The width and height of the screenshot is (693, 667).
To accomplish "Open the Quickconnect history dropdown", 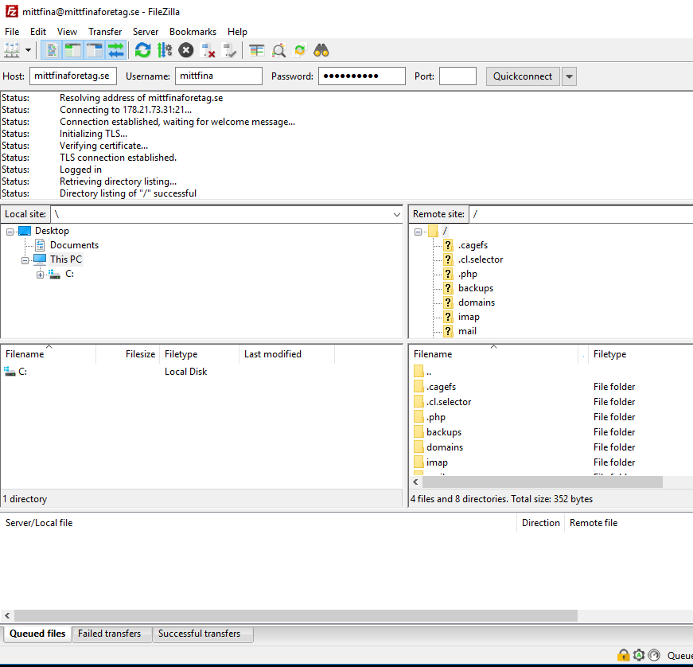I will tap(569, 76).
